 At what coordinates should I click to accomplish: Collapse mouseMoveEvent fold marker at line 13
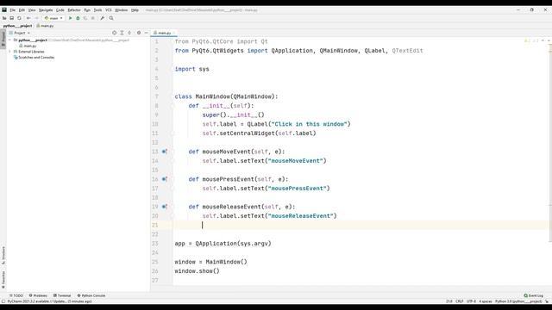click(172, 152)
